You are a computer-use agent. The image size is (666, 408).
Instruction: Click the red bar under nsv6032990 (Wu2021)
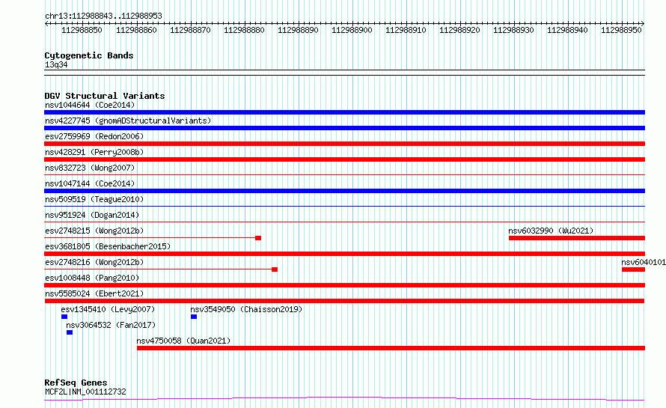coord(577,238)
